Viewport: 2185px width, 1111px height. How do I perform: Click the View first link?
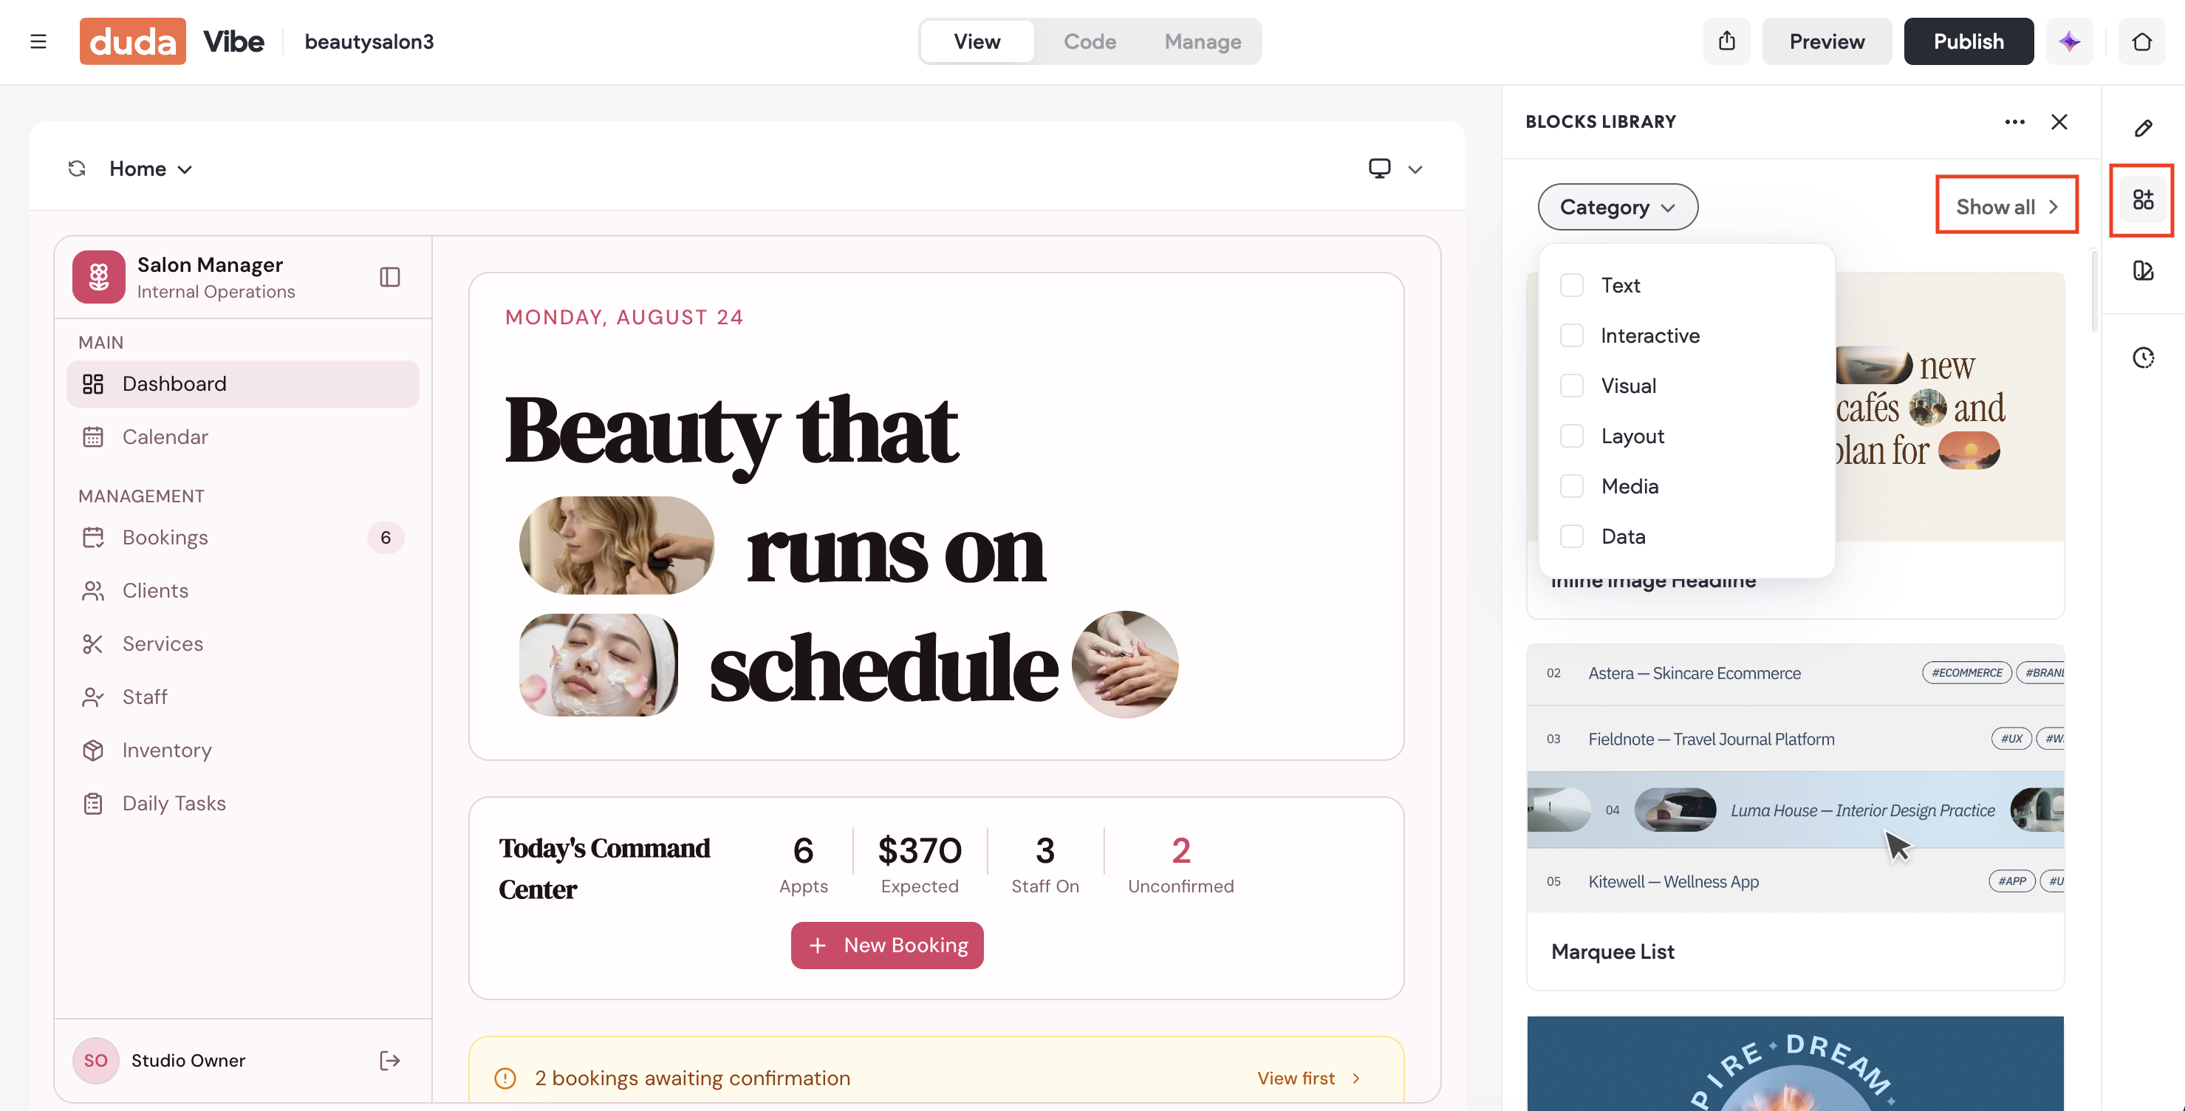click(1309, 1078)
